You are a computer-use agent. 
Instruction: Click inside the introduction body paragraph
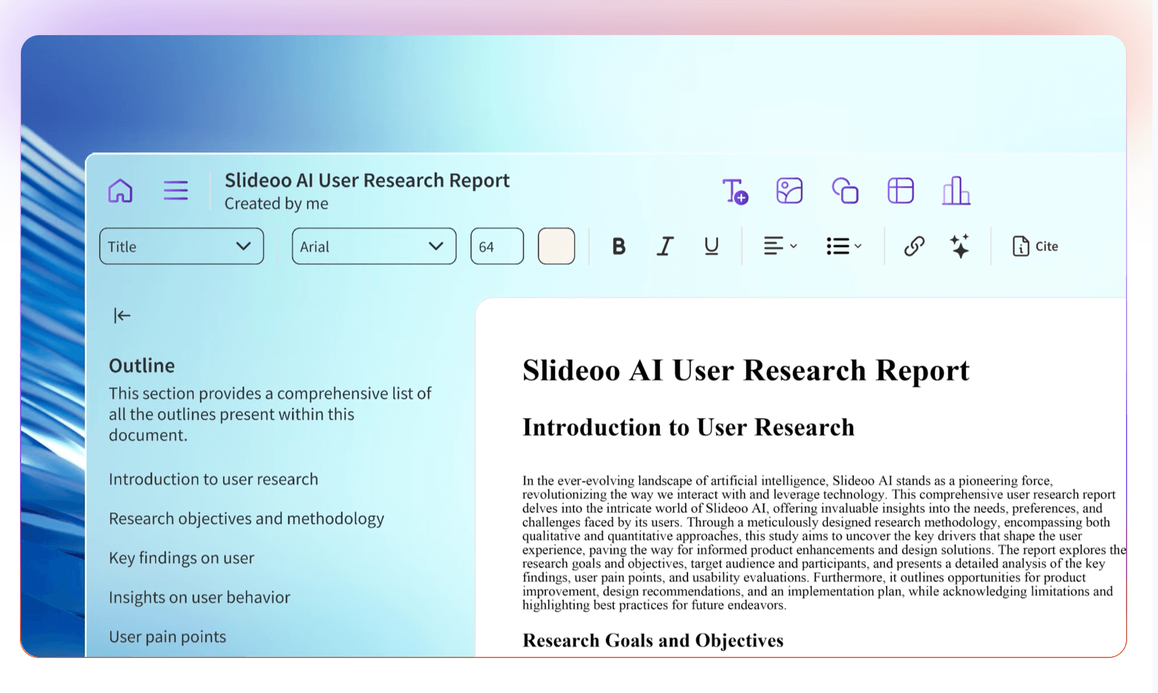(823, 543)
